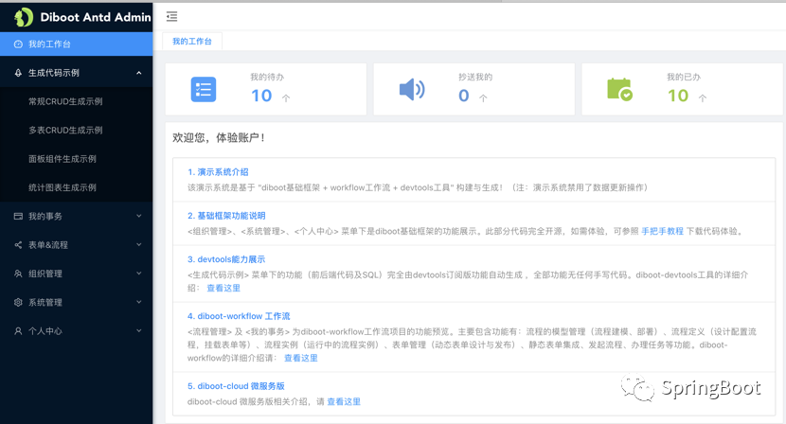
Task: Click the green calendar icon for 我的已办
Action: click(x=619, y=89)
